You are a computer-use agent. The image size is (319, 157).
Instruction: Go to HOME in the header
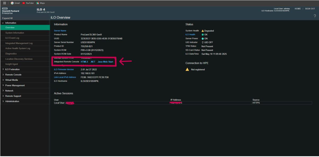coord(298,9)
